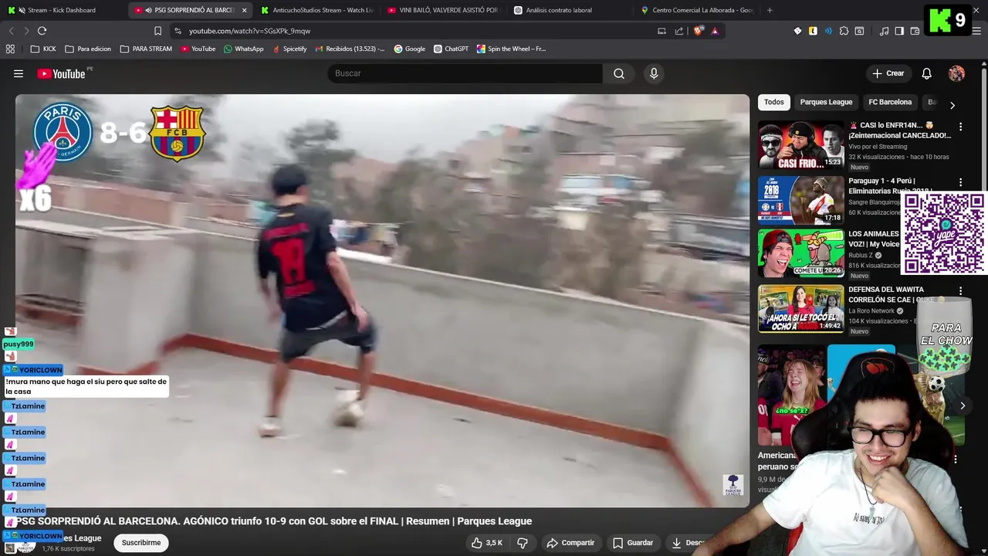The height and width of the screenshot is (556, 988).
Task: Go back to previous page
Action: (11, 31)
